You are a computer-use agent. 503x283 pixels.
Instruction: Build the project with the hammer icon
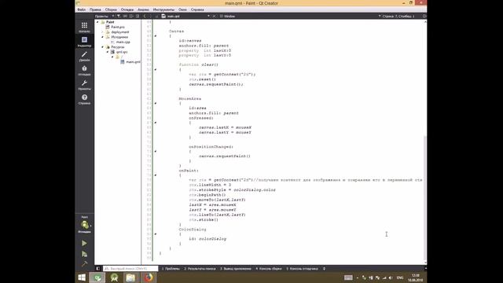pos(84,264)
